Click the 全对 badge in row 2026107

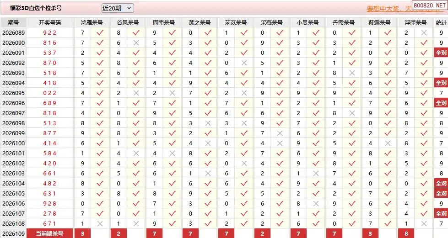pos(441,214)
